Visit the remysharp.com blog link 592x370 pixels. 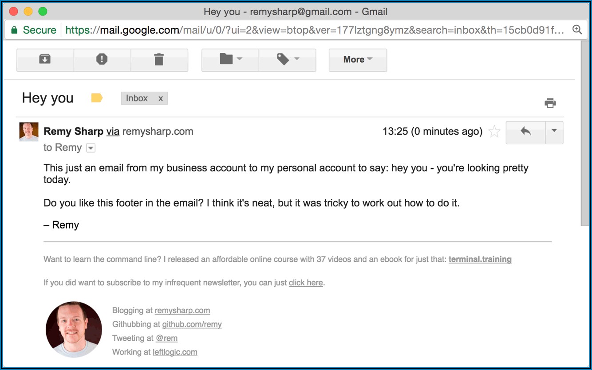(x=182, y=311)
